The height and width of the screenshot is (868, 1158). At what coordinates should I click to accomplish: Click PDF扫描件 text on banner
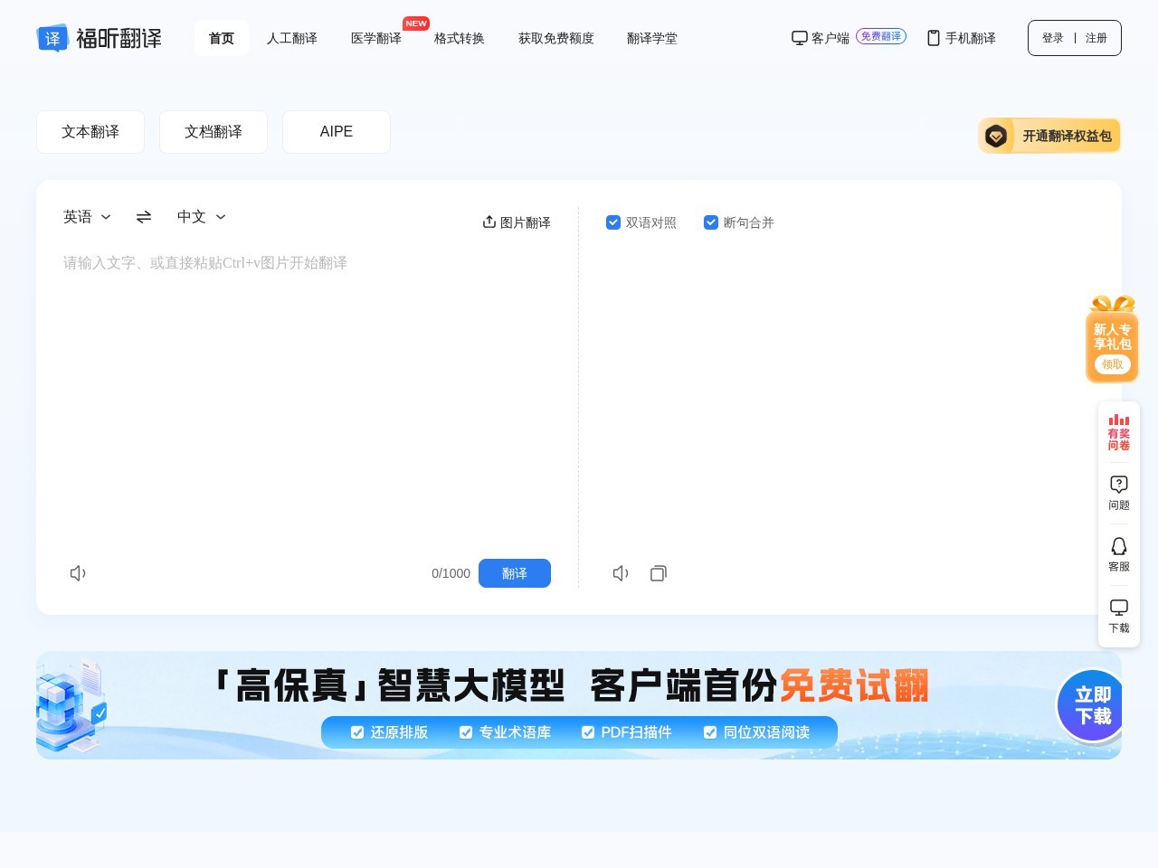pyautogui.click(x=637, y=732)
